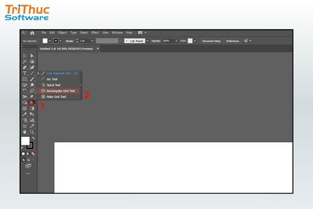This screenshot has height=209, width=313.
Task: Open fill color dropdown in control bar
Action: pyautogui.click(x=50, y=41)
